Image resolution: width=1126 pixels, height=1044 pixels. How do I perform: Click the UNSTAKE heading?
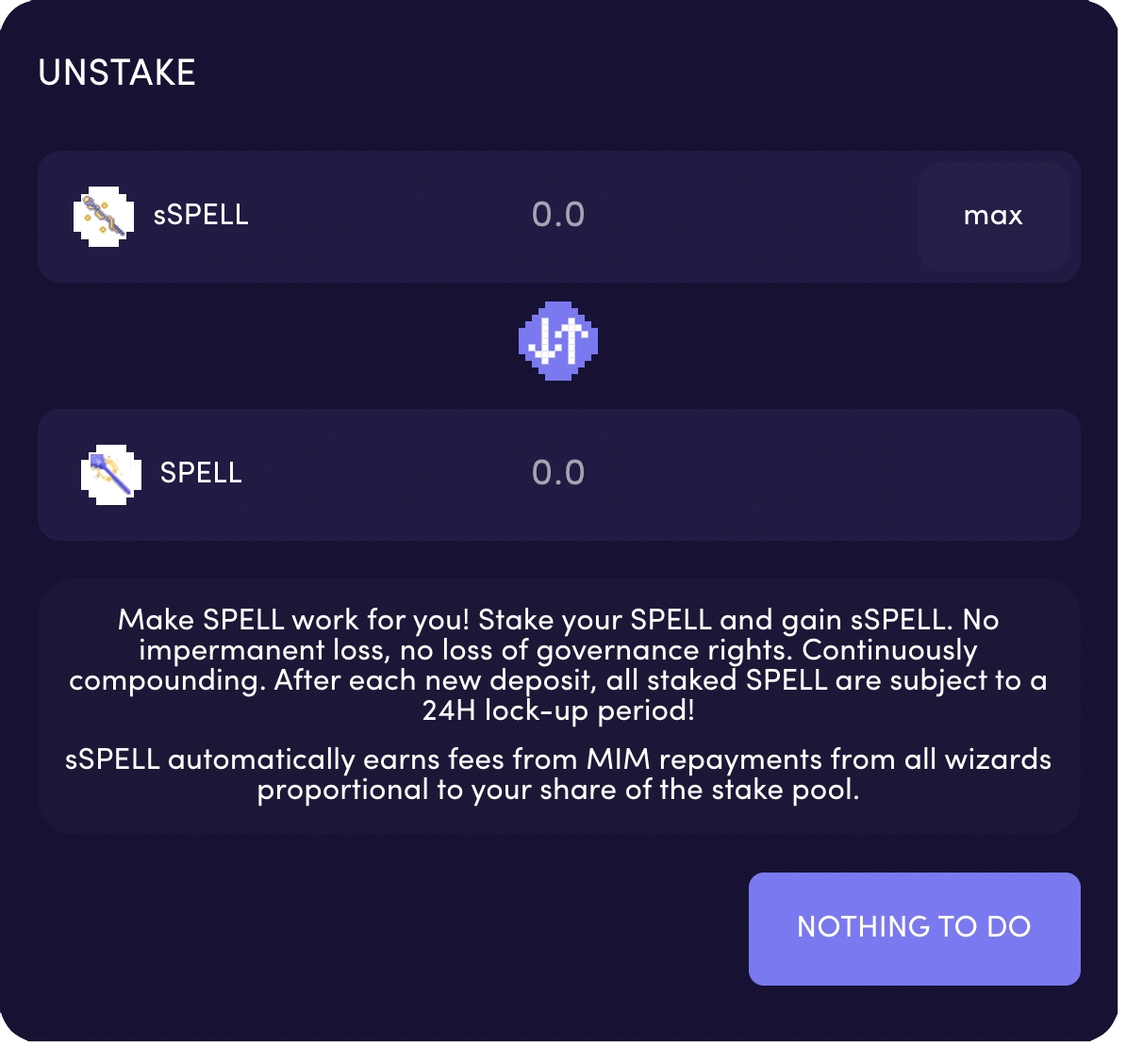click(117, 73)
